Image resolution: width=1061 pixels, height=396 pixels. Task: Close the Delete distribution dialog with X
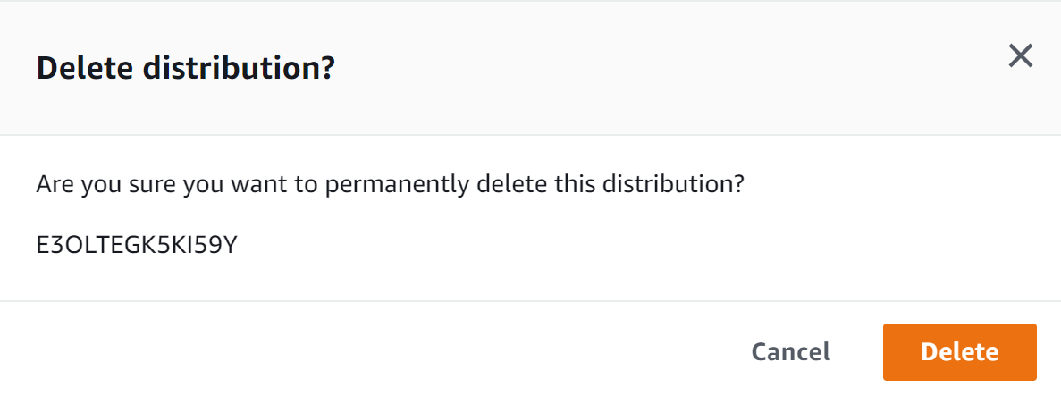point(1020,56)
